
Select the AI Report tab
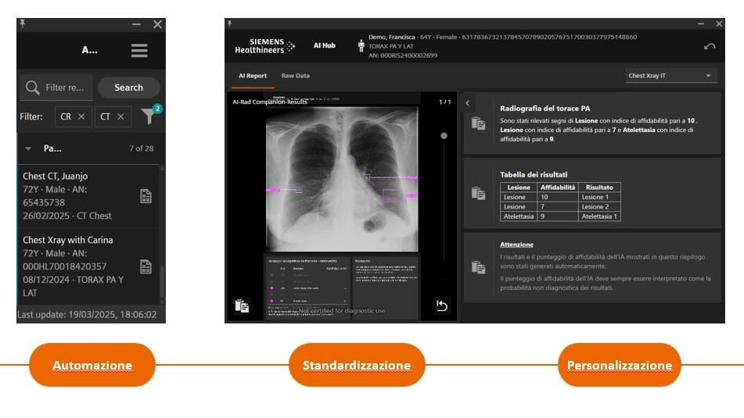(x=253, y=76)
